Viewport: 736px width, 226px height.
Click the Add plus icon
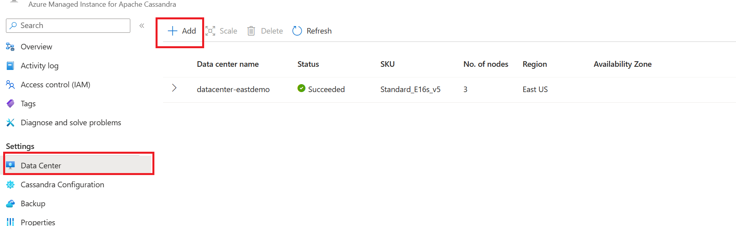[x=173, y=31]
